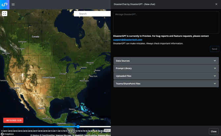Close the DisasterChat panel with X
The width and height of the screenshot is (221, 136).
(x=216, y=4)
